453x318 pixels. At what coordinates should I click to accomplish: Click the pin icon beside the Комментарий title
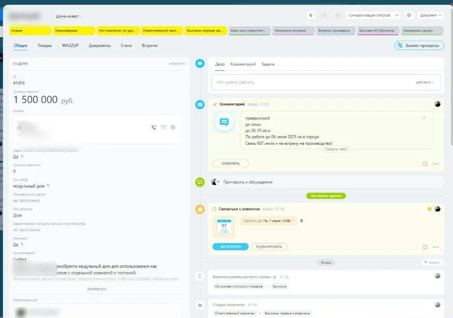point(215,104)
